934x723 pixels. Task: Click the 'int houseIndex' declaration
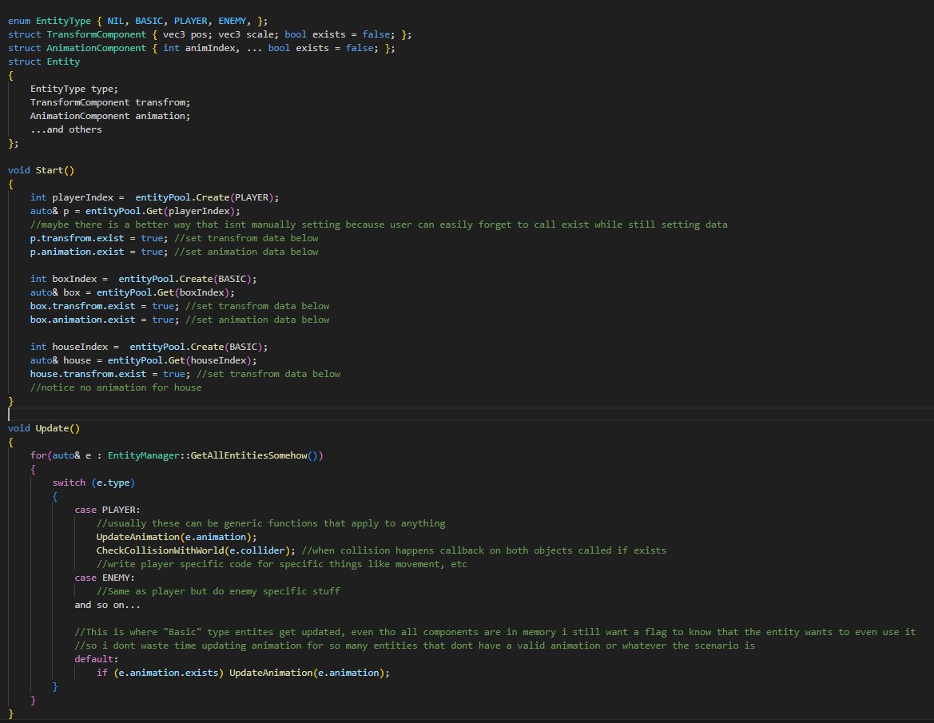tap(69, 348)
